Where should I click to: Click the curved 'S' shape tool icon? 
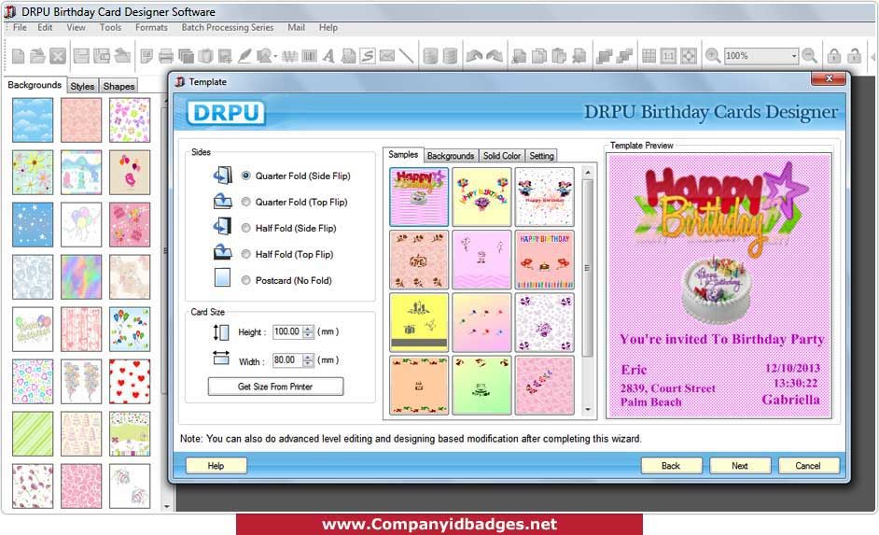[368, 55]
